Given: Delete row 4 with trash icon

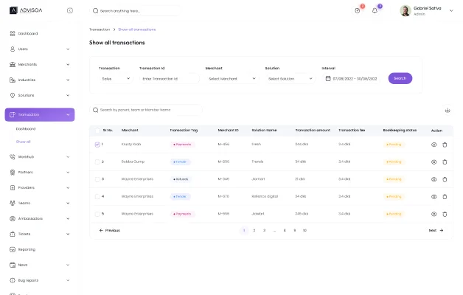Looking at the screenshot, I should coord(445,197).
